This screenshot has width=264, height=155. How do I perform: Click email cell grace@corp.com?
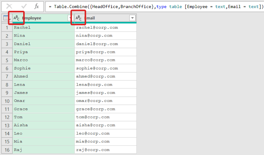105,109
